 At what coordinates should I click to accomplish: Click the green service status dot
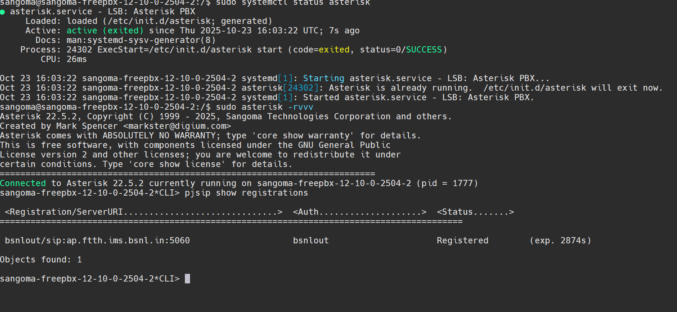tap(3, 12)
